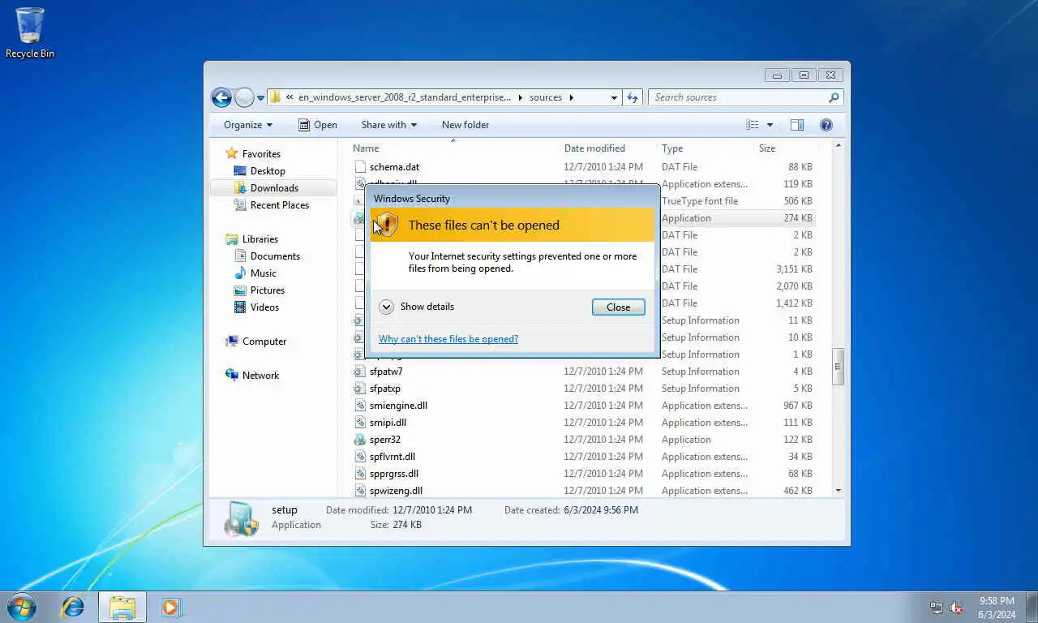This screenshot has width=1038, height=623.
Task: Select Network in navigation pane
Action: (x=260, y=376)
